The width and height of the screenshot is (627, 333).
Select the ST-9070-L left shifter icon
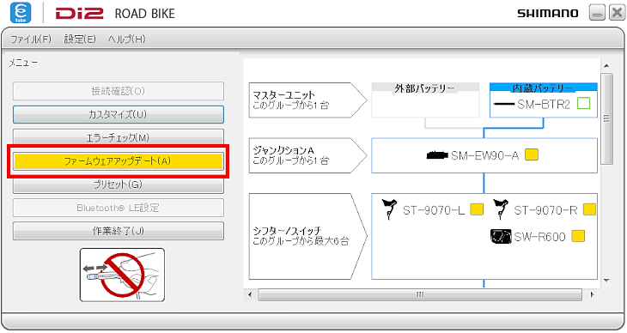point(389,209)
